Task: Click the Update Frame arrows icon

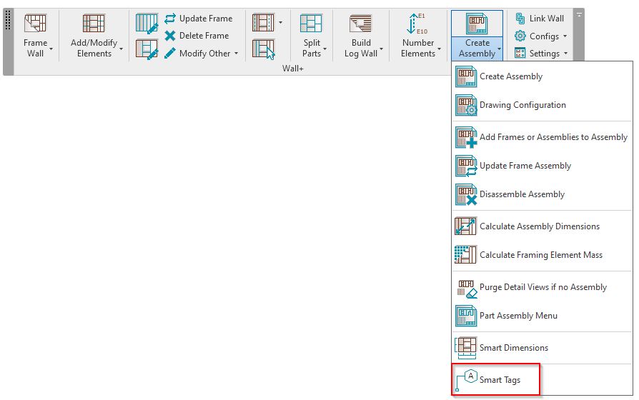Action: click(x=170, y=19)
